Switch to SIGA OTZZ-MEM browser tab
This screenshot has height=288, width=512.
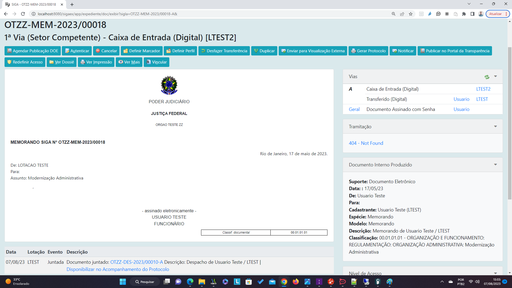[34, 5]
